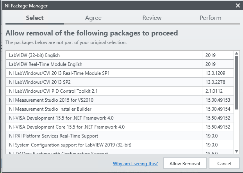Select NI-VISA Development Core 15.5 row
The height and width of the screenshot is (173, 243).
[x=120, y=127]
